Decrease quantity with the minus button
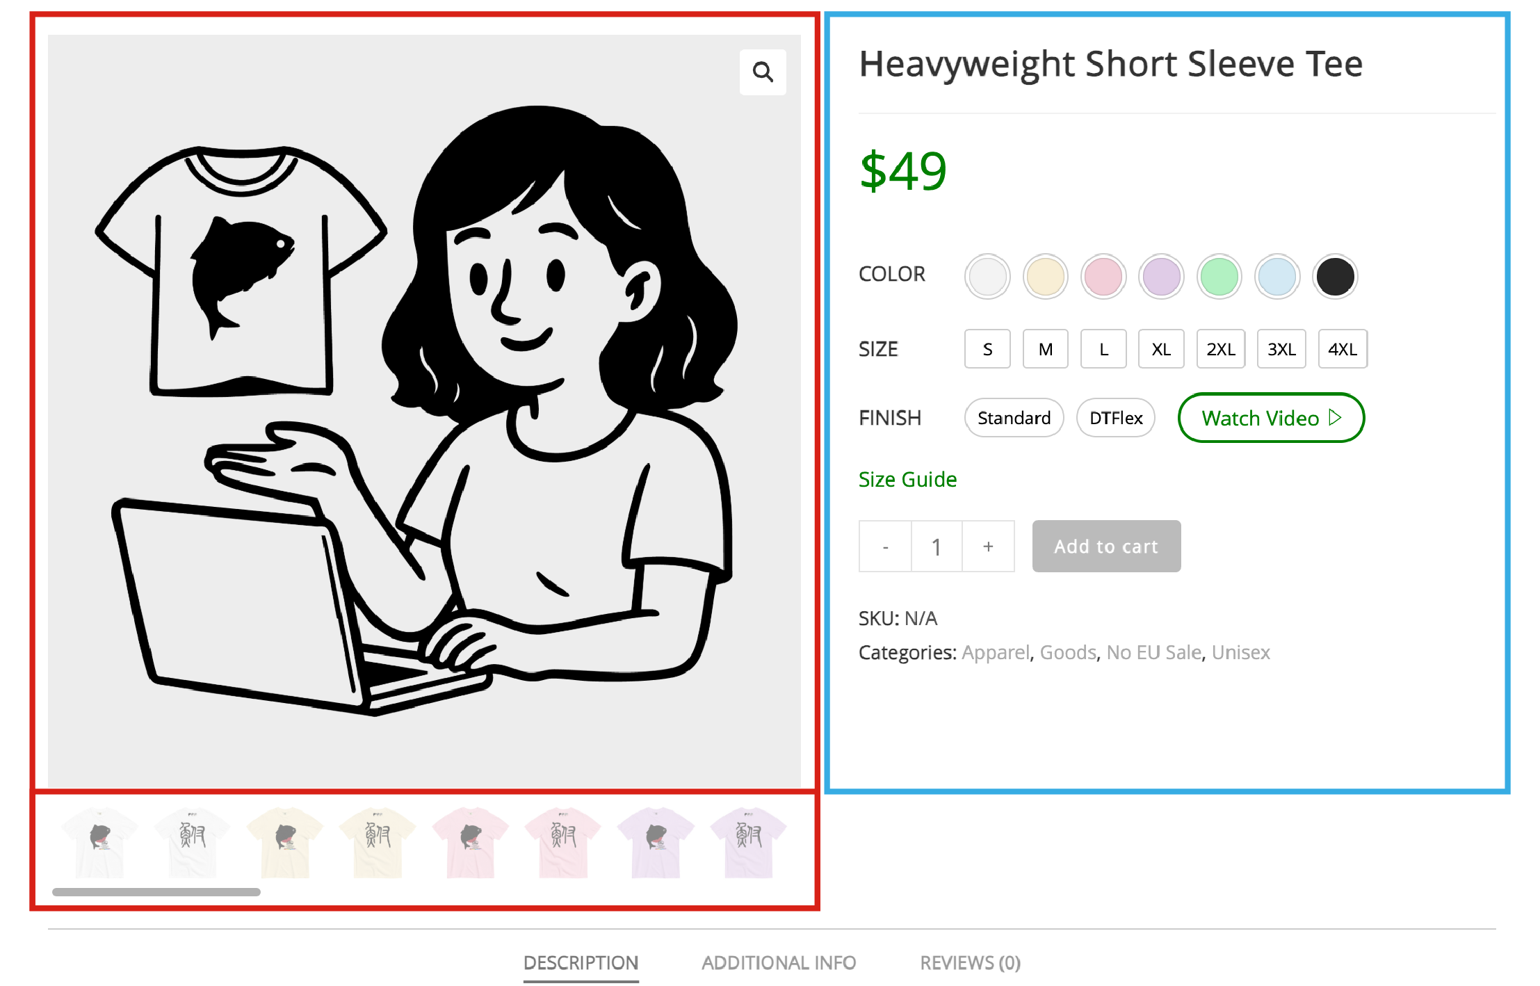This screenshot has height=986, width=1540. point(885,547)
